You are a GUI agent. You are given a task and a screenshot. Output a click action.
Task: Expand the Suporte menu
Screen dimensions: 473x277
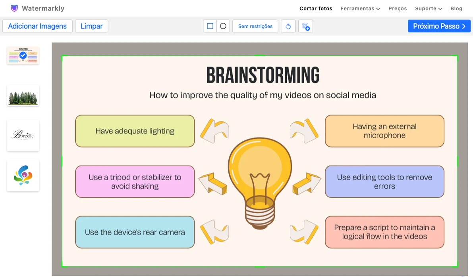click(x=429, y=8)
